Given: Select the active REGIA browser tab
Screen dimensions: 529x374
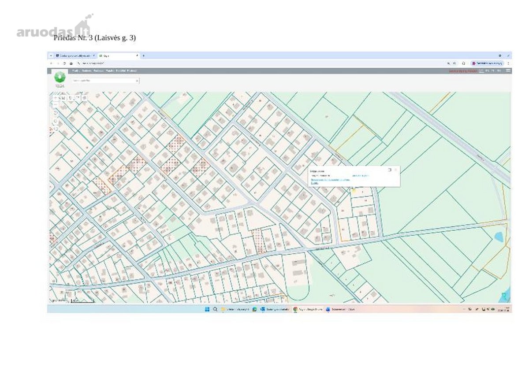Looking at the screenshot, I should (118, 56).
